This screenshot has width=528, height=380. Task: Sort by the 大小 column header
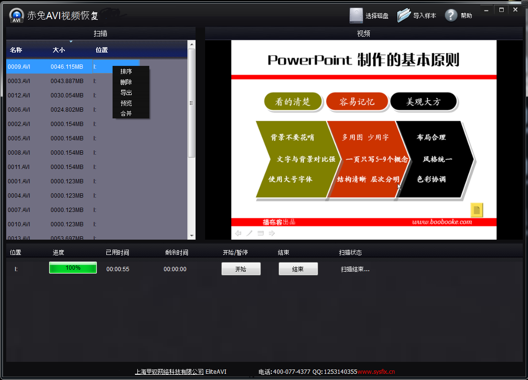(x=59, y=50)
